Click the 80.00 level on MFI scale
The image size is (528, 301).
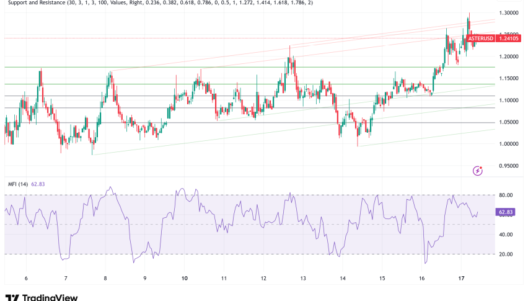(x=504, y=195)
